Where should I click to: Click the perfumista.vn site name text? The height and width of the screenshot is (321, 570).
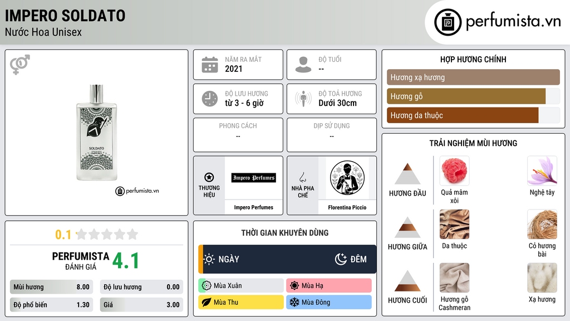(x=513, y=21)
